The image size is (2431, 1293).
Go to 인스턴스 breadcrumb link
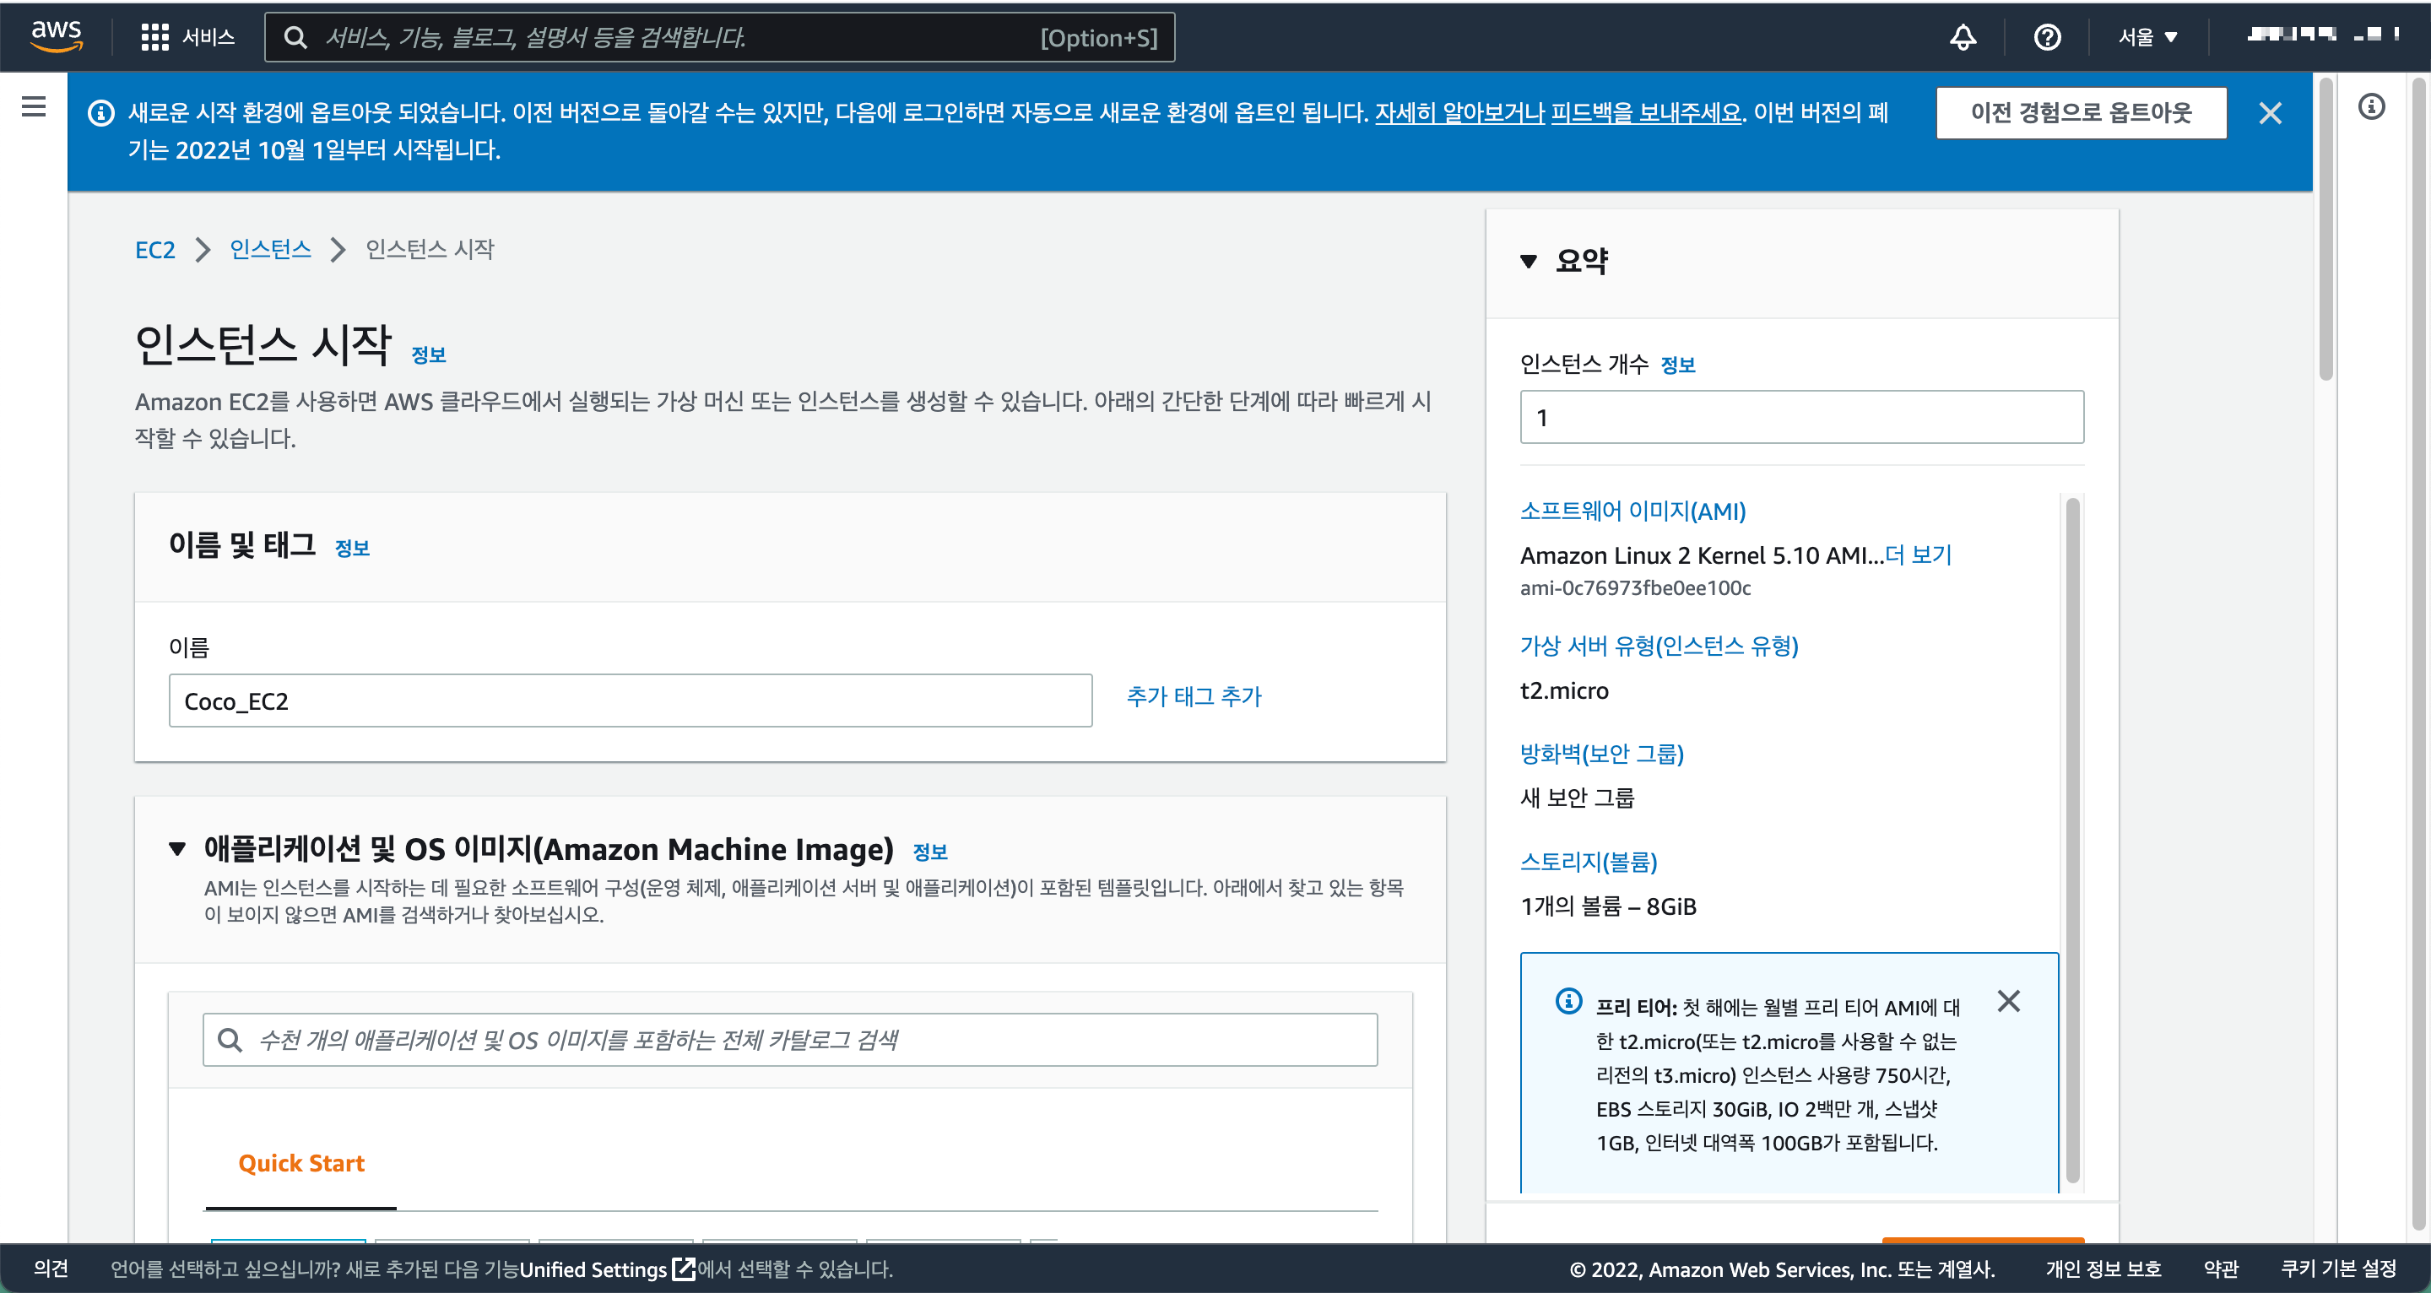270,249
